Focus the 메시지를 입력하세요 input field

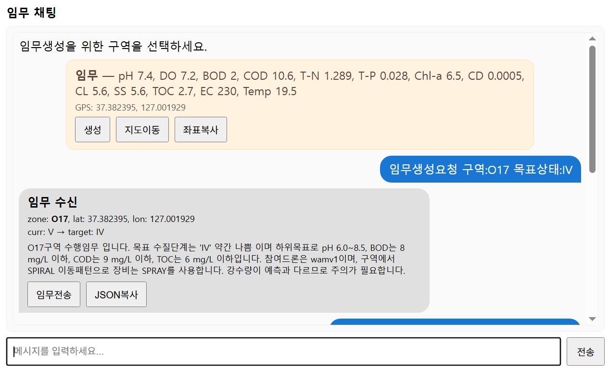point(283,352)
